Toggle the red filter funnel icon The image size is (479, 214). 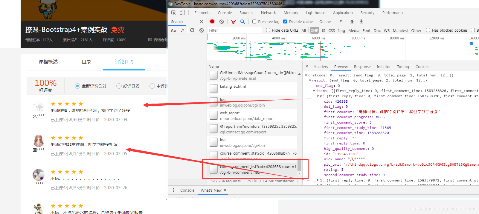(233, 21)
